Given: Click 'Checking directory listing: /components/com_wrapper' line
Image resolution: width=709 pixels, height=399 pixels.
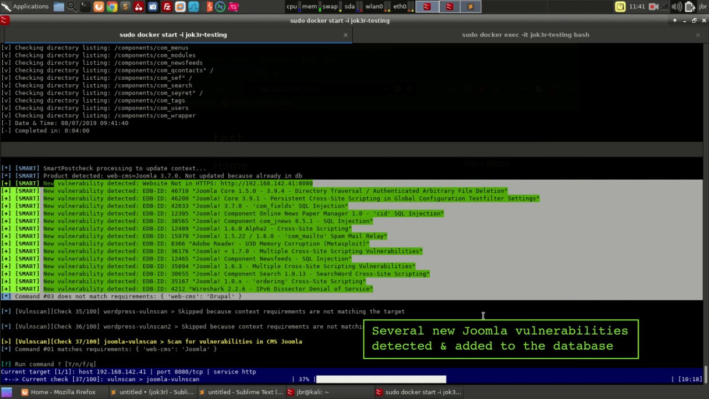Looking at the screenshot, I should 99,116.
